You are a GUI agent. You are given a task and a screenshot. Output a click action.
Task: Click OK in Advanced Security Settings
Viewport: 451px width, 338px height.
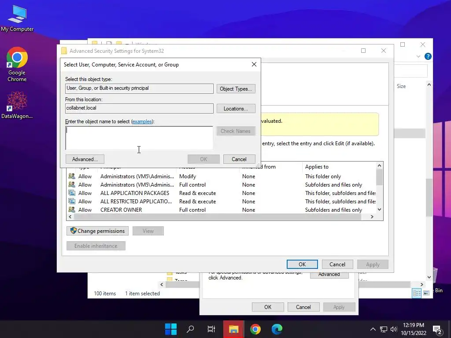[x=302, y=265]
